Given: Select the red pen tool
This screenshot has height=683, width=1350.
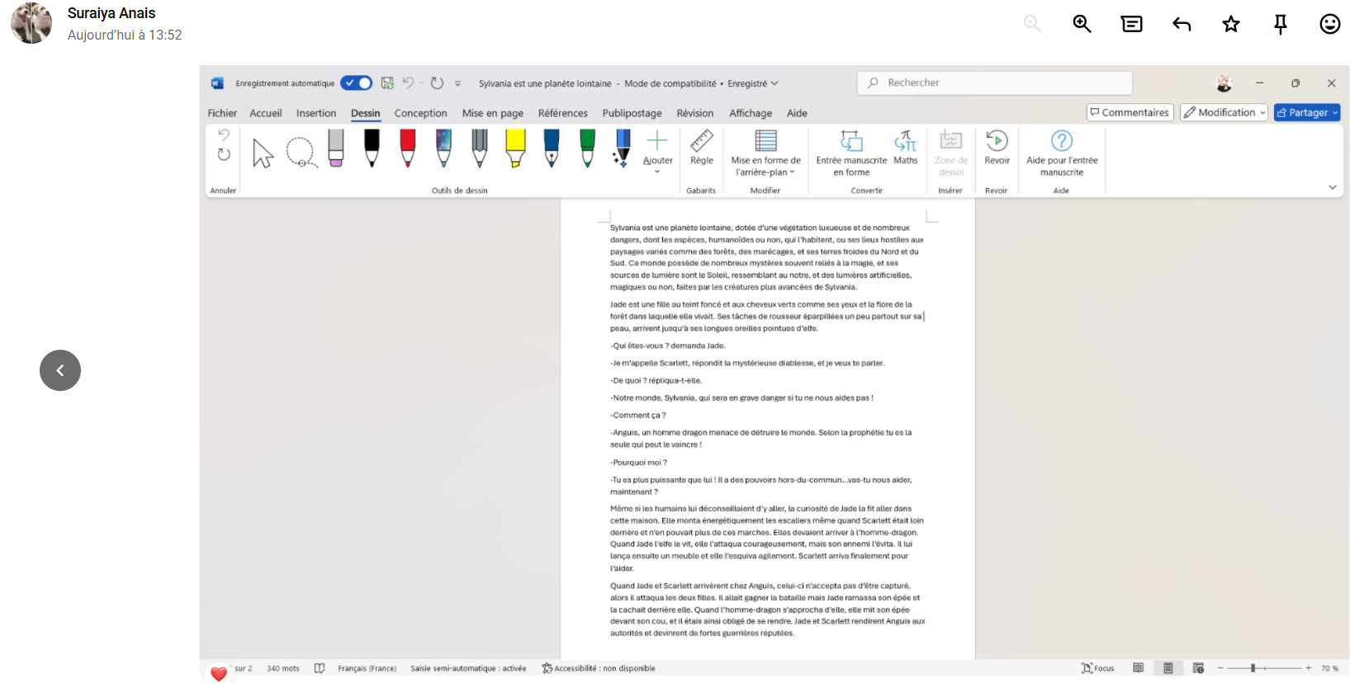Looking at the screenshot, I should [x=408, y=148].
